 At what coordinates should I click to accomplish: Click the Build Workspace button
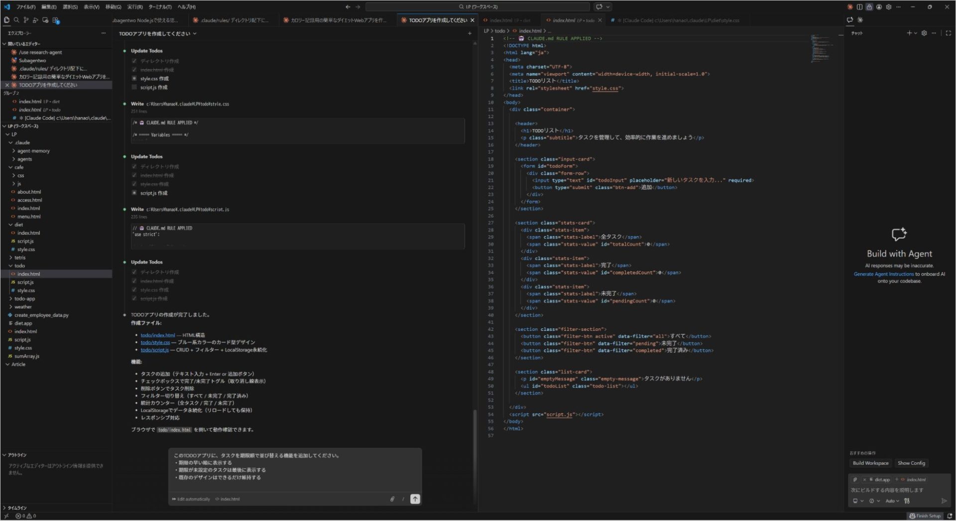pyautogui.click(x=870, y=463)
